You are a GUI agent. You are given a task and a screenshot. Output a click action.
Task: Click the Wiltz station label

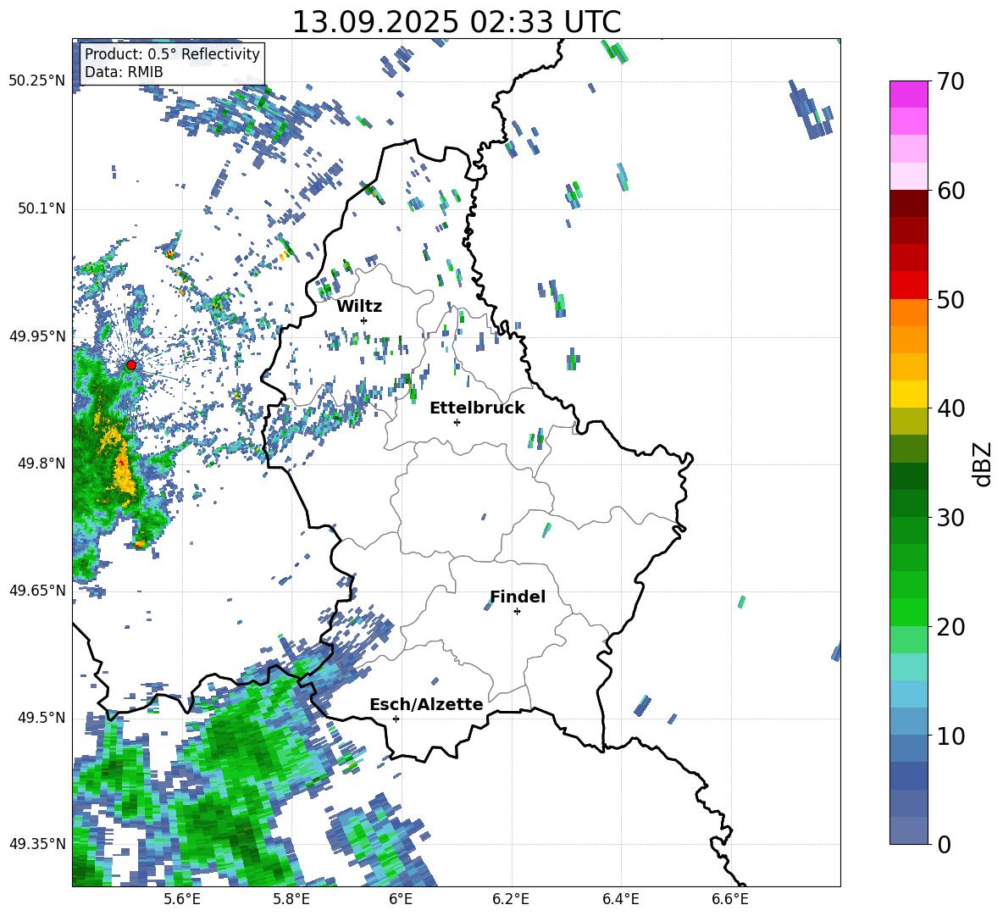(359, 307)
